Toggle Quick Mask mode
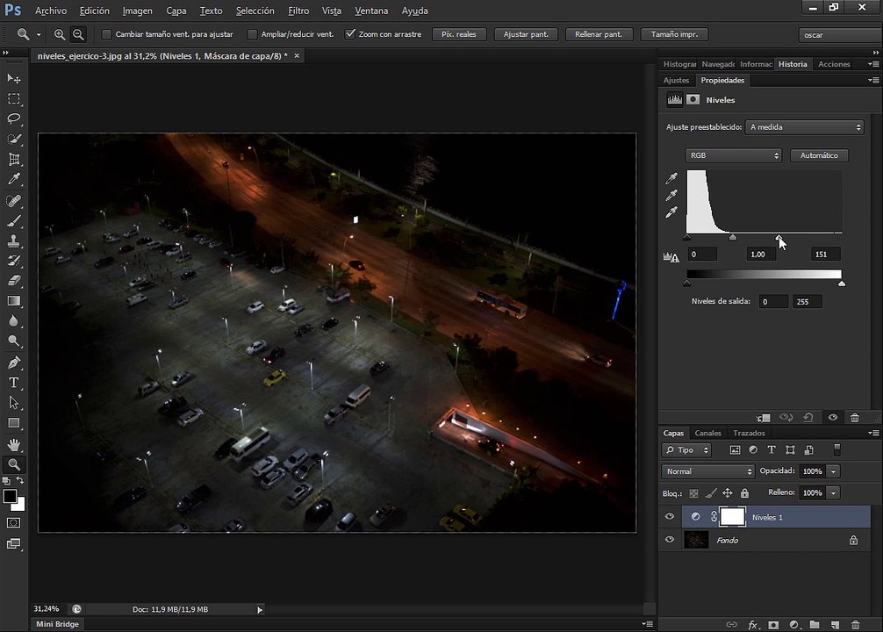Image resolution: width=883 pixels, height=632 pixels. point(13,523)
